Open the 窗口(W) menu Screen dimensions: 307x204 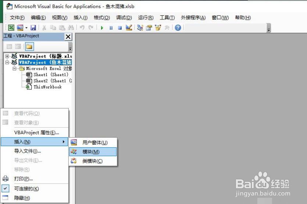pos(220,18)
